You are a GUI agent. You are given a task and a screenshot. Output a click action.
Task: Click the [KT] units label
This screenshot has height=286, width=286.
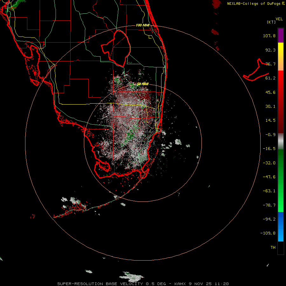(271, 22)
